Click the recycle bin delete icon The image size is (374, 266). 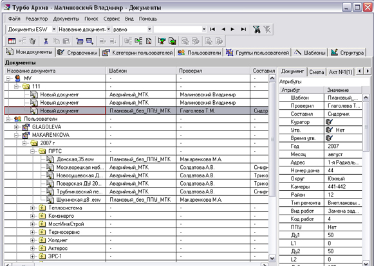click(32, 41)
